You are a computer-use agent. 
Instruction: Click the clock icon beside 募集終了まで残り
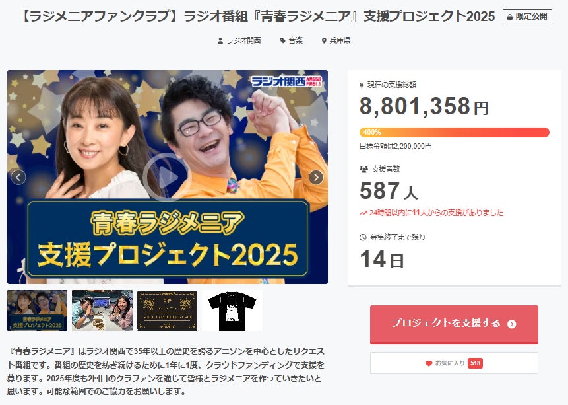[363, 237]
